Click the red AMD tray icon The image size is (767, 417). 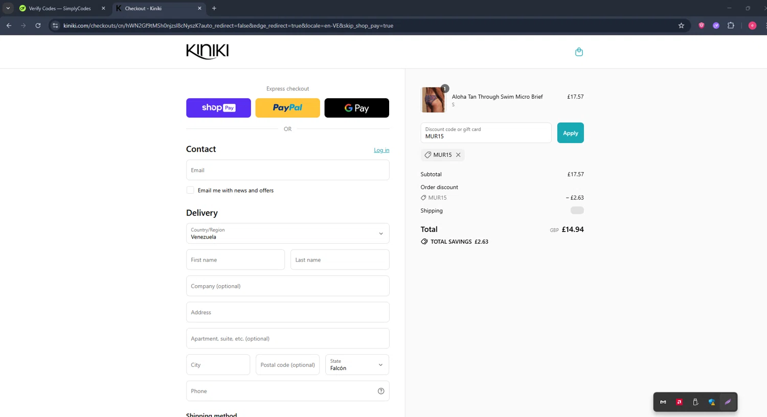[x=679, y=402]
